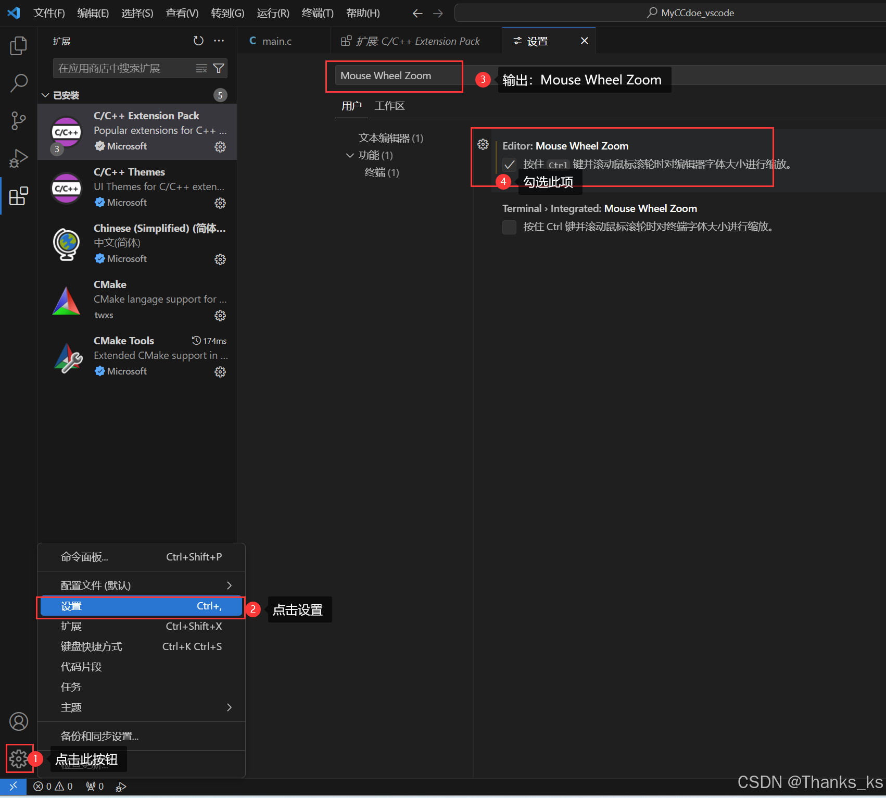
Task: Go back with the left arrow
Action: click(417, 14)
